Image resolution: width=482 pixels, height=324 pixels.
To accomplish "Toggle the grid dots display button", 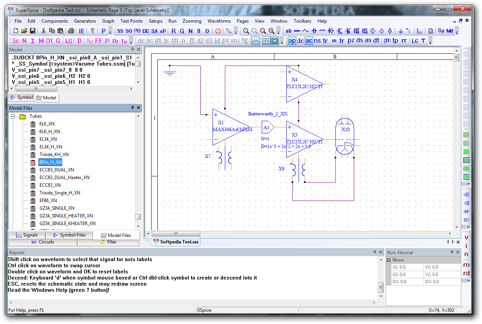I will 266,41.
